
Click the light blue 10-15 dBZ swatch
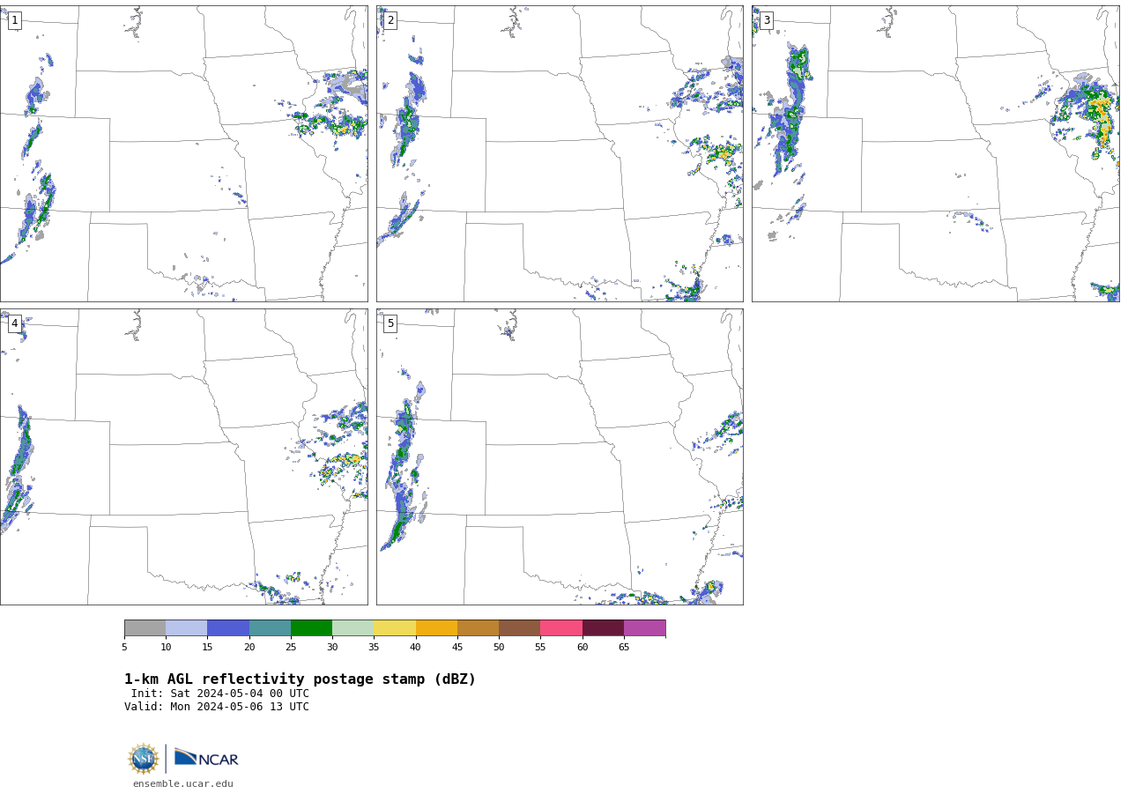pos(187,628)
